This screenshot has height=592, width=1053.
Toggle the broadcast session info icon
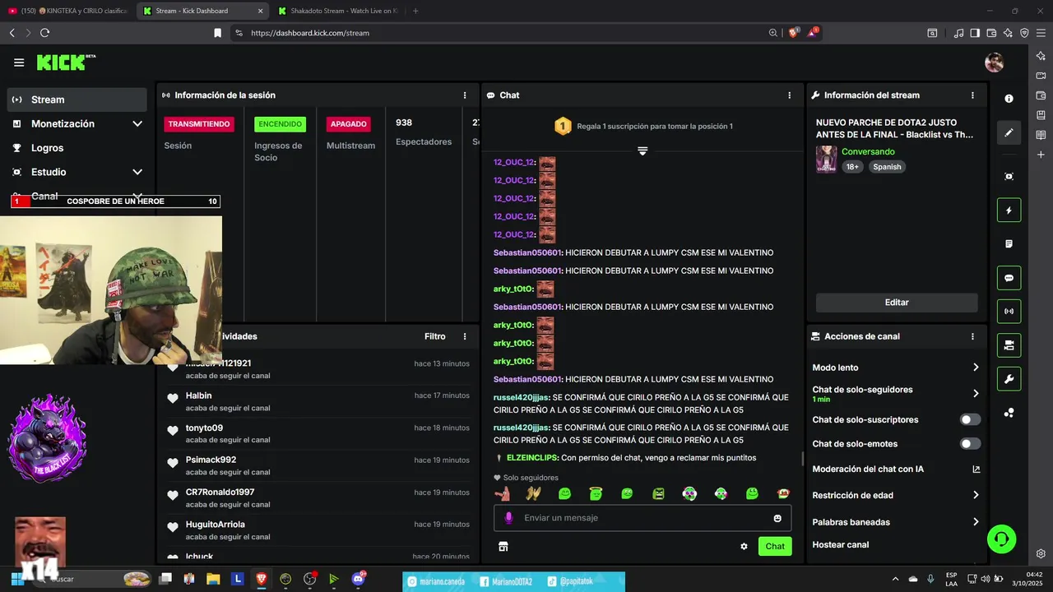pyautogui.click(x=1009, y=312)
